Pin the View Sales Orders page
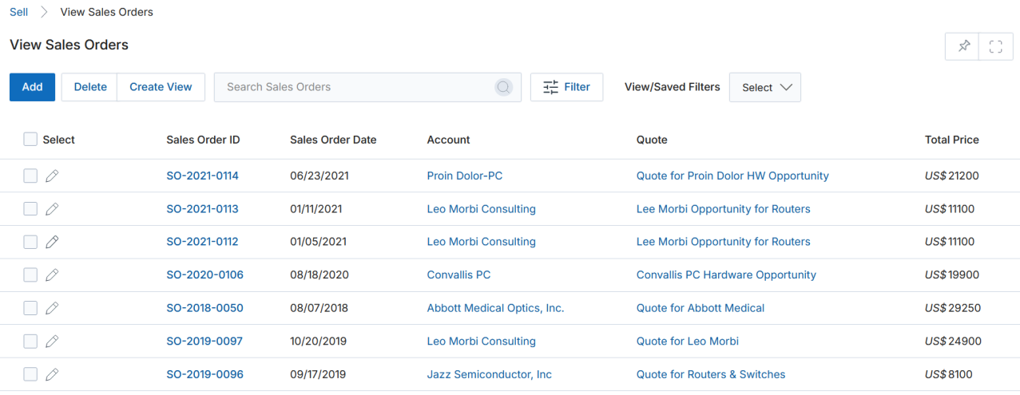This screenshot has width=1020, height=395. click(964, 46)
